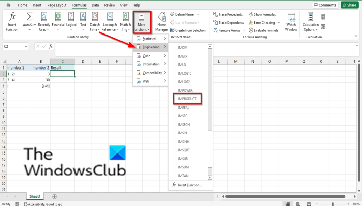Click Remove Arrows
Image resolution: width=362 pixels, height=206 pixels.
227,30
